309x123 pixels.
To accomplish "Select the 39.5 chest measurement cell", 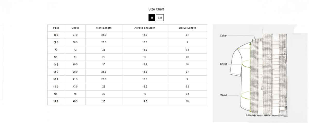I will click(75, 42).
